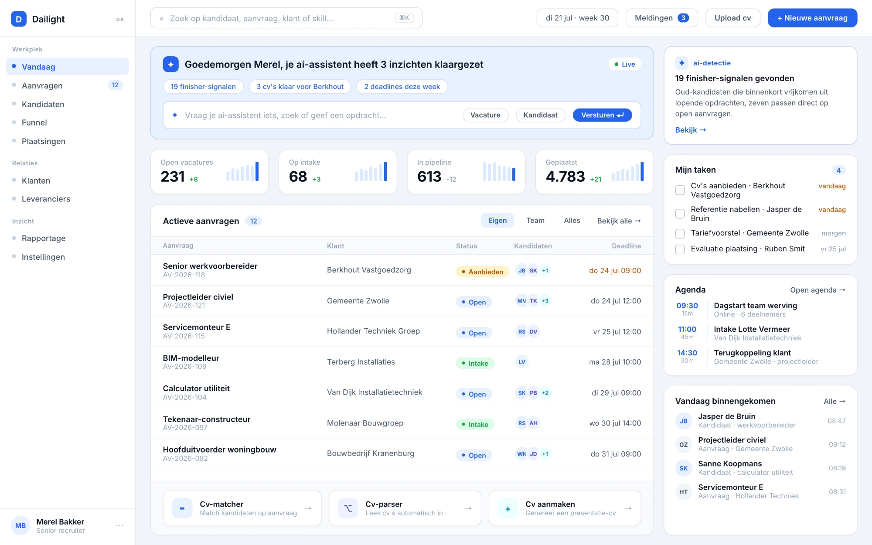
Task: Click the Alle link in Vandaag binnengekomen
Action: click(834, 401)
